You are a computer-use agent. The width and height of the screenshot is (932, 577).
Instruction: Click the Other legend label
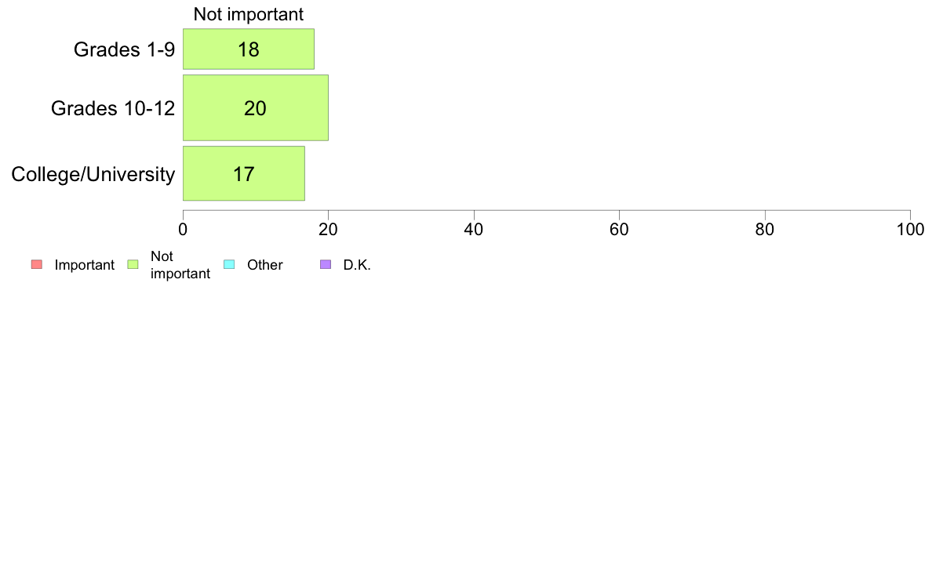[265, 265]
